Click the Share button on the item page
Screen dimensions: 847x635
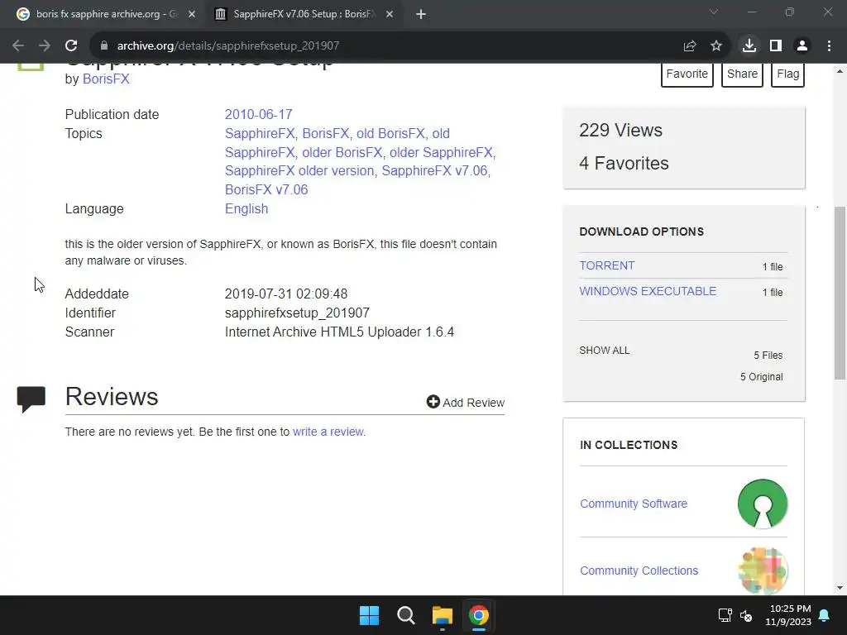pos(742,74)
